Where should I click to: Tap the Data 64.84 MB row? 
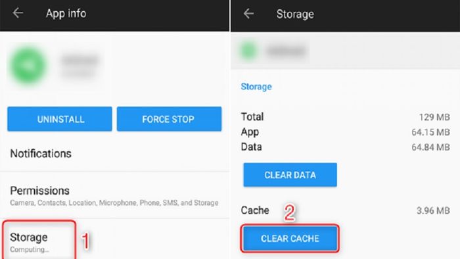point(345,147)
